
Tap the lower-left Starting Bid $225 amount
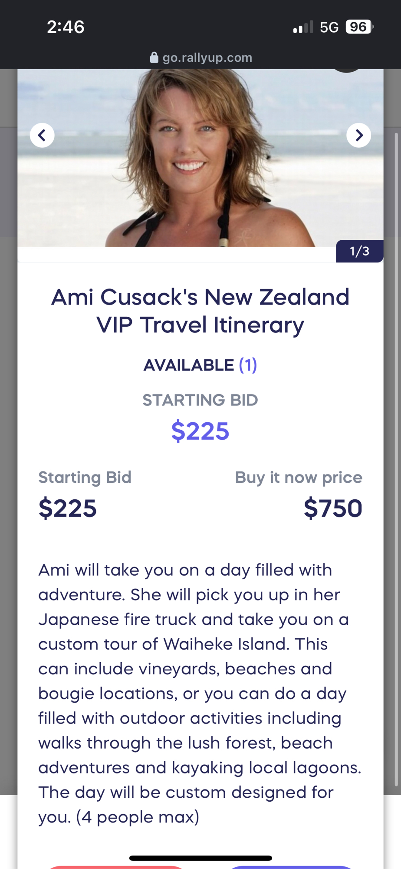(x=68, y=508)
